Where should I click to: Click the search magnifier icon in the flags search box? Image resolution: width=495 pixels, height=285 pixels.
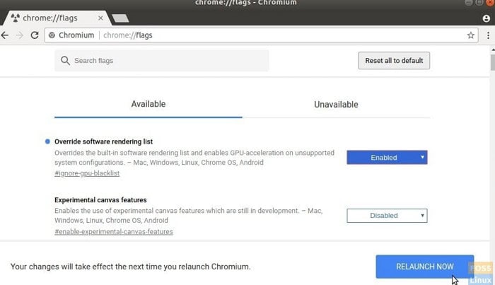point(65,61)
